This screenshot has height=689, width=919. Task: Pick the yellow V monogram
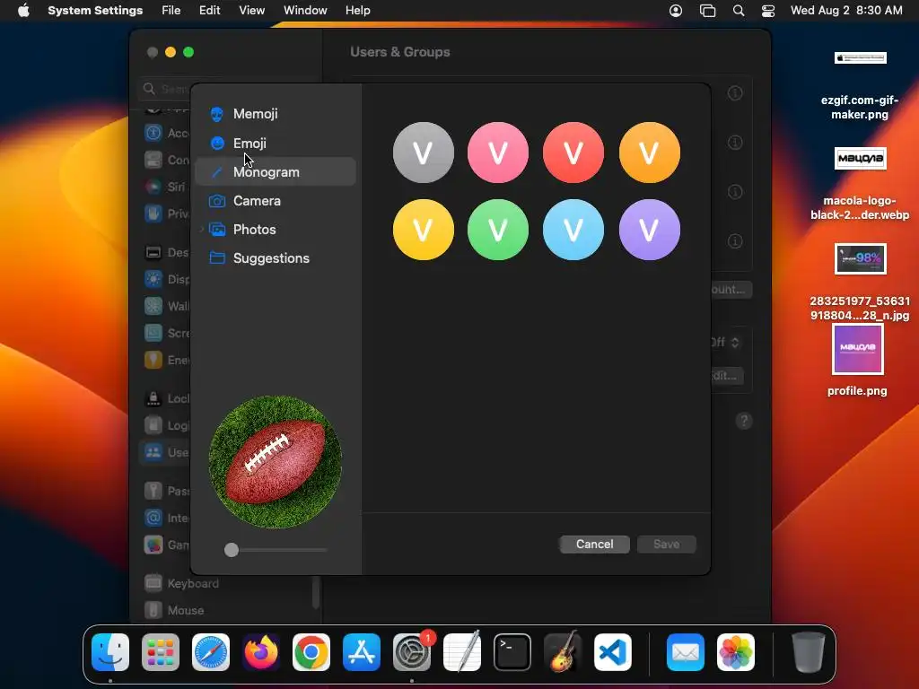pyautogui.click(x=424, y=230)
